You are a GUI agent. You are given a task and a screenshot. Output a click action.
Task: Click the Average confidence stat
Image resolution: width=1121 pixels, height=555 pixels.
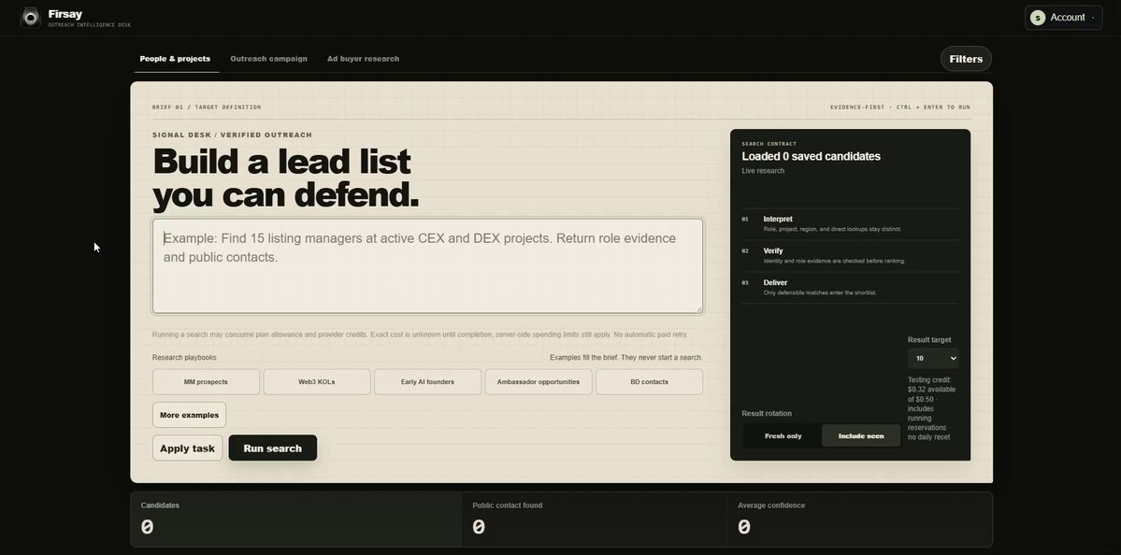pos(859,519)
